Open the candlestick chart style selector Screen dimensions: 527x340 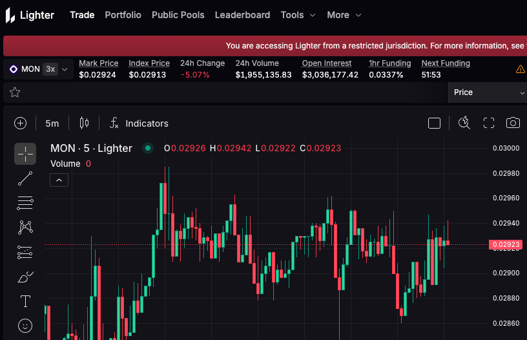point(85,123)
